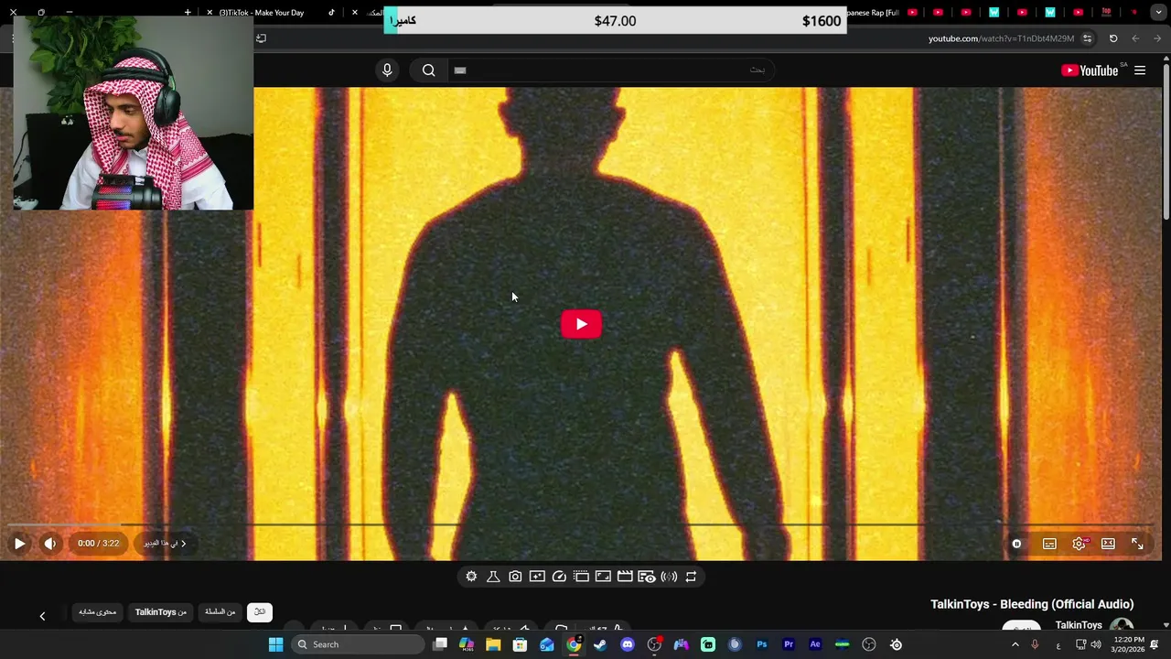Open the Windows Start menu

pyautogui.click(x=275, y=644)
